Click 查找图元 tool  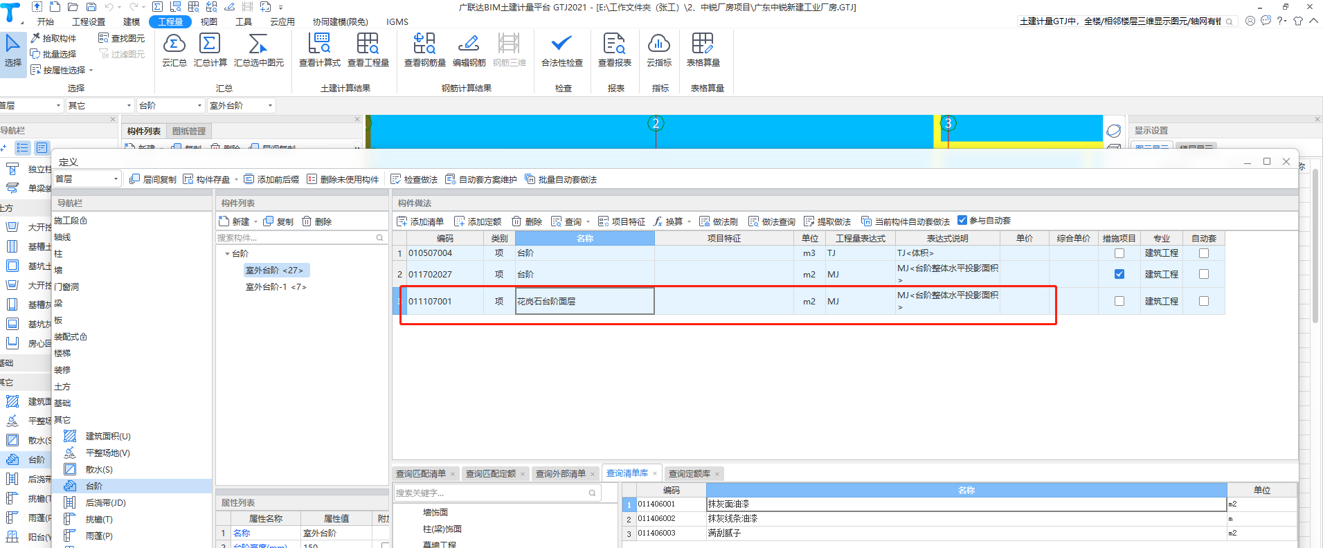[122, 38]
